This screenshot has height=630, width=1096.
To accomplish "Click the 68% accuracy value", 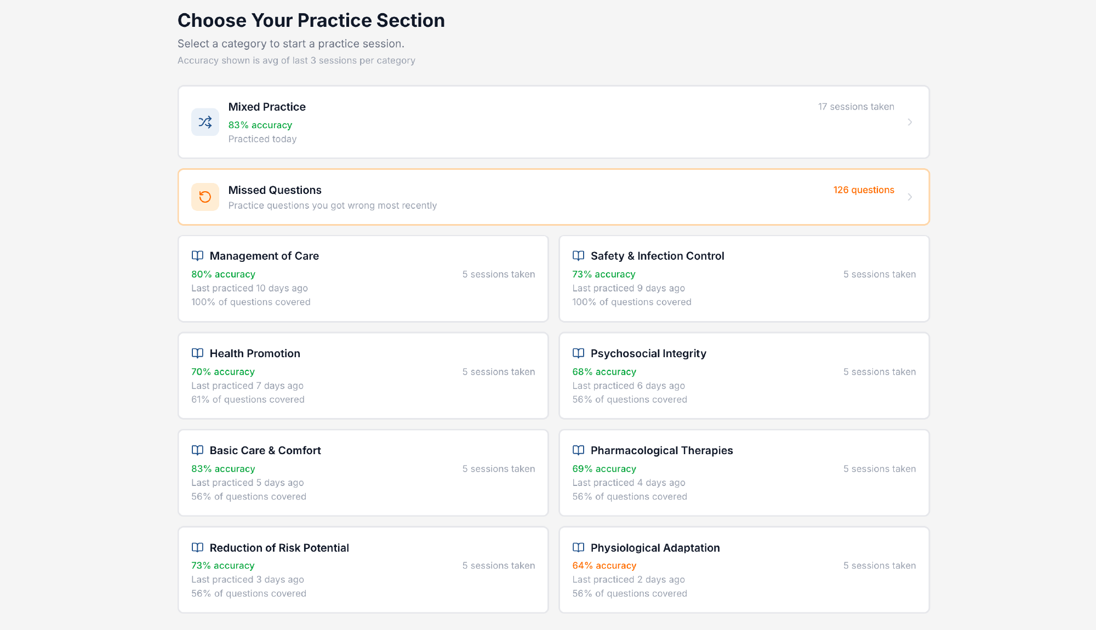I will tap(604, 371).
